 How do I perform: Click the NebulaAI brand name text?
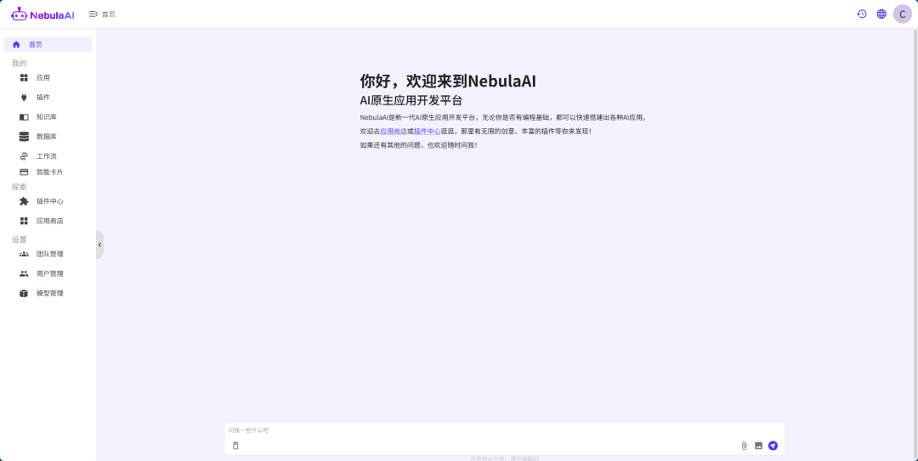52,14
